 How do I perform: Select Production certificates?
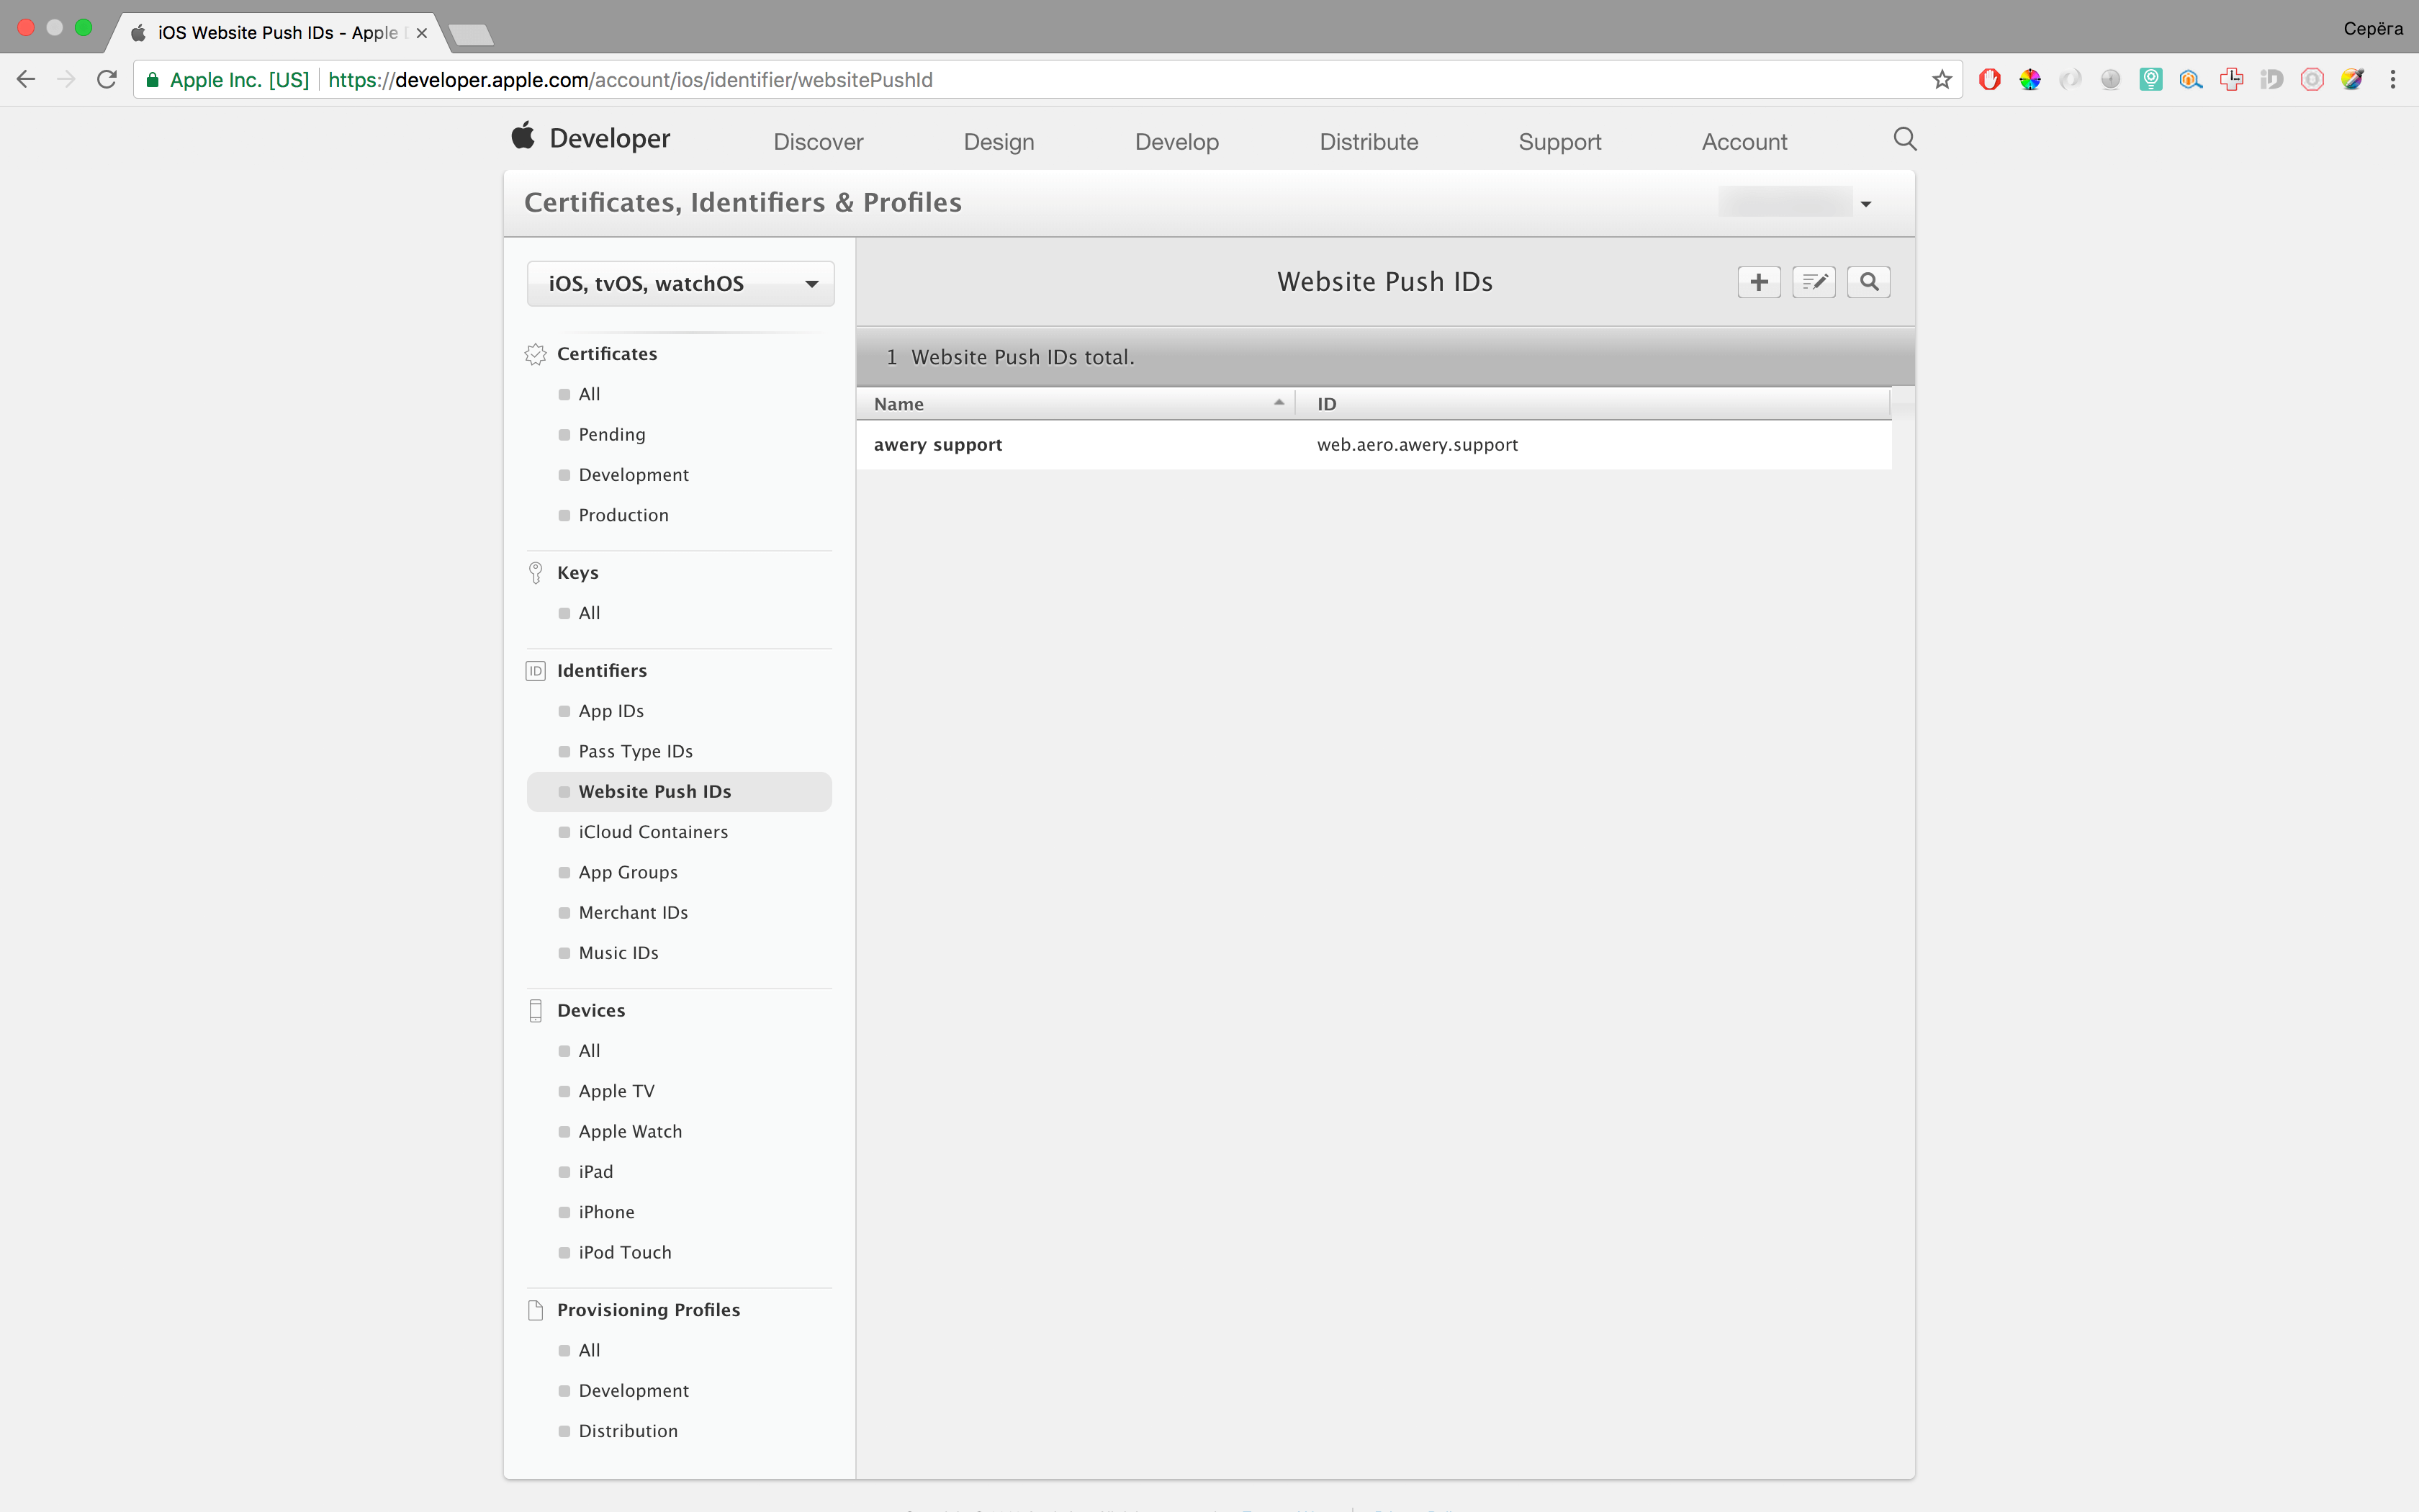tap(623, 515)
